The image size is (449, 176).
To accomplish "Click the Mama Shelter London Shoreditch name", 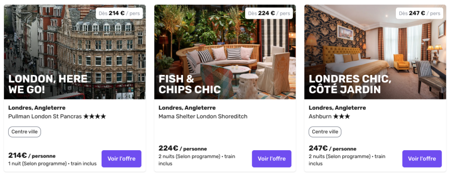I will click(x=203, y=116).
